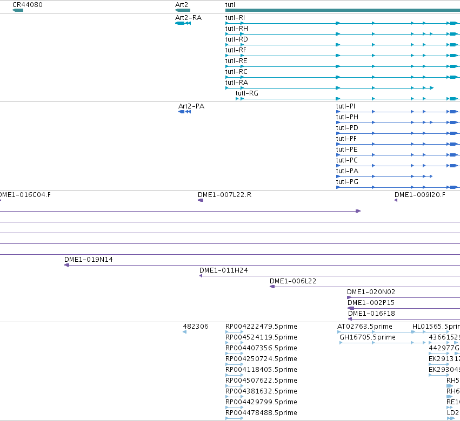The width and height of the screenshot is (460, 421).
Task: Click Art2 gene teal arrow glyph
Action: (183, 10)
